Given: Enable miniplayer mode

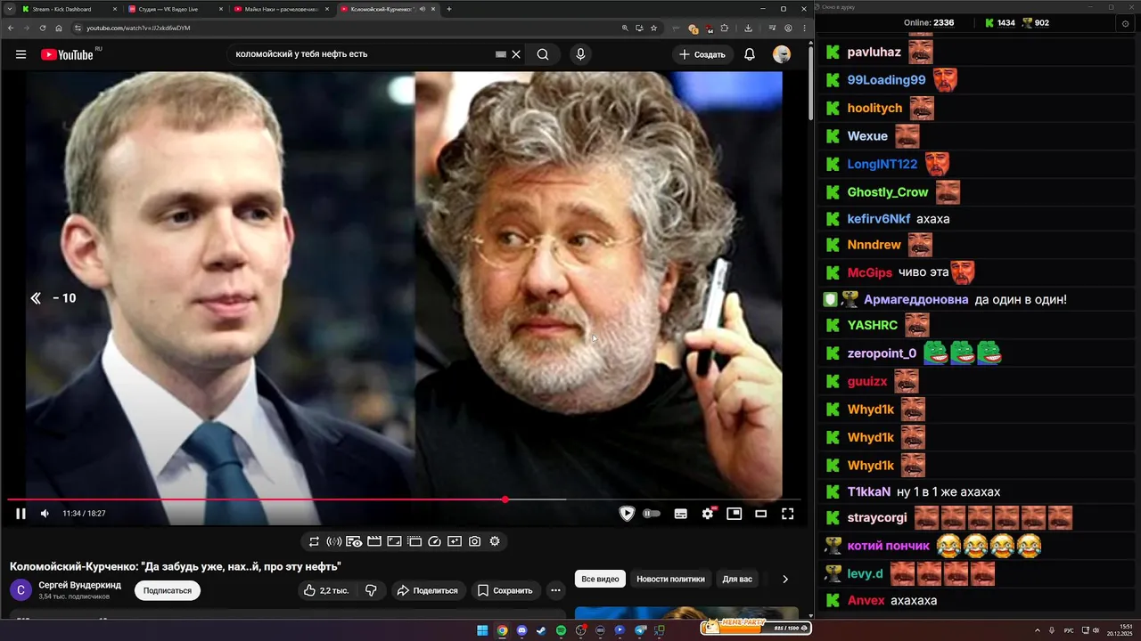Looking at the screenshot, I should (x=734, y=514).
